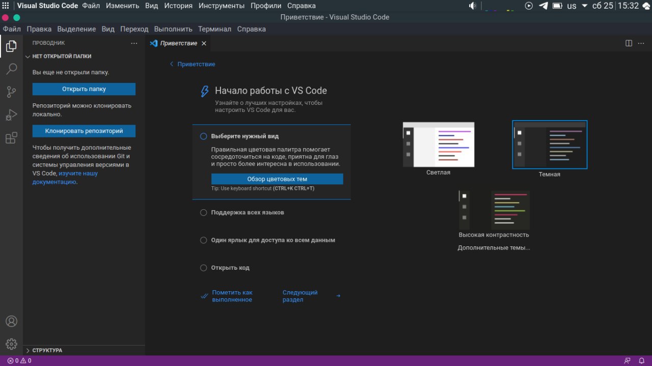
Task: Open the applications grid in top panel
Action: pos(6,6)
